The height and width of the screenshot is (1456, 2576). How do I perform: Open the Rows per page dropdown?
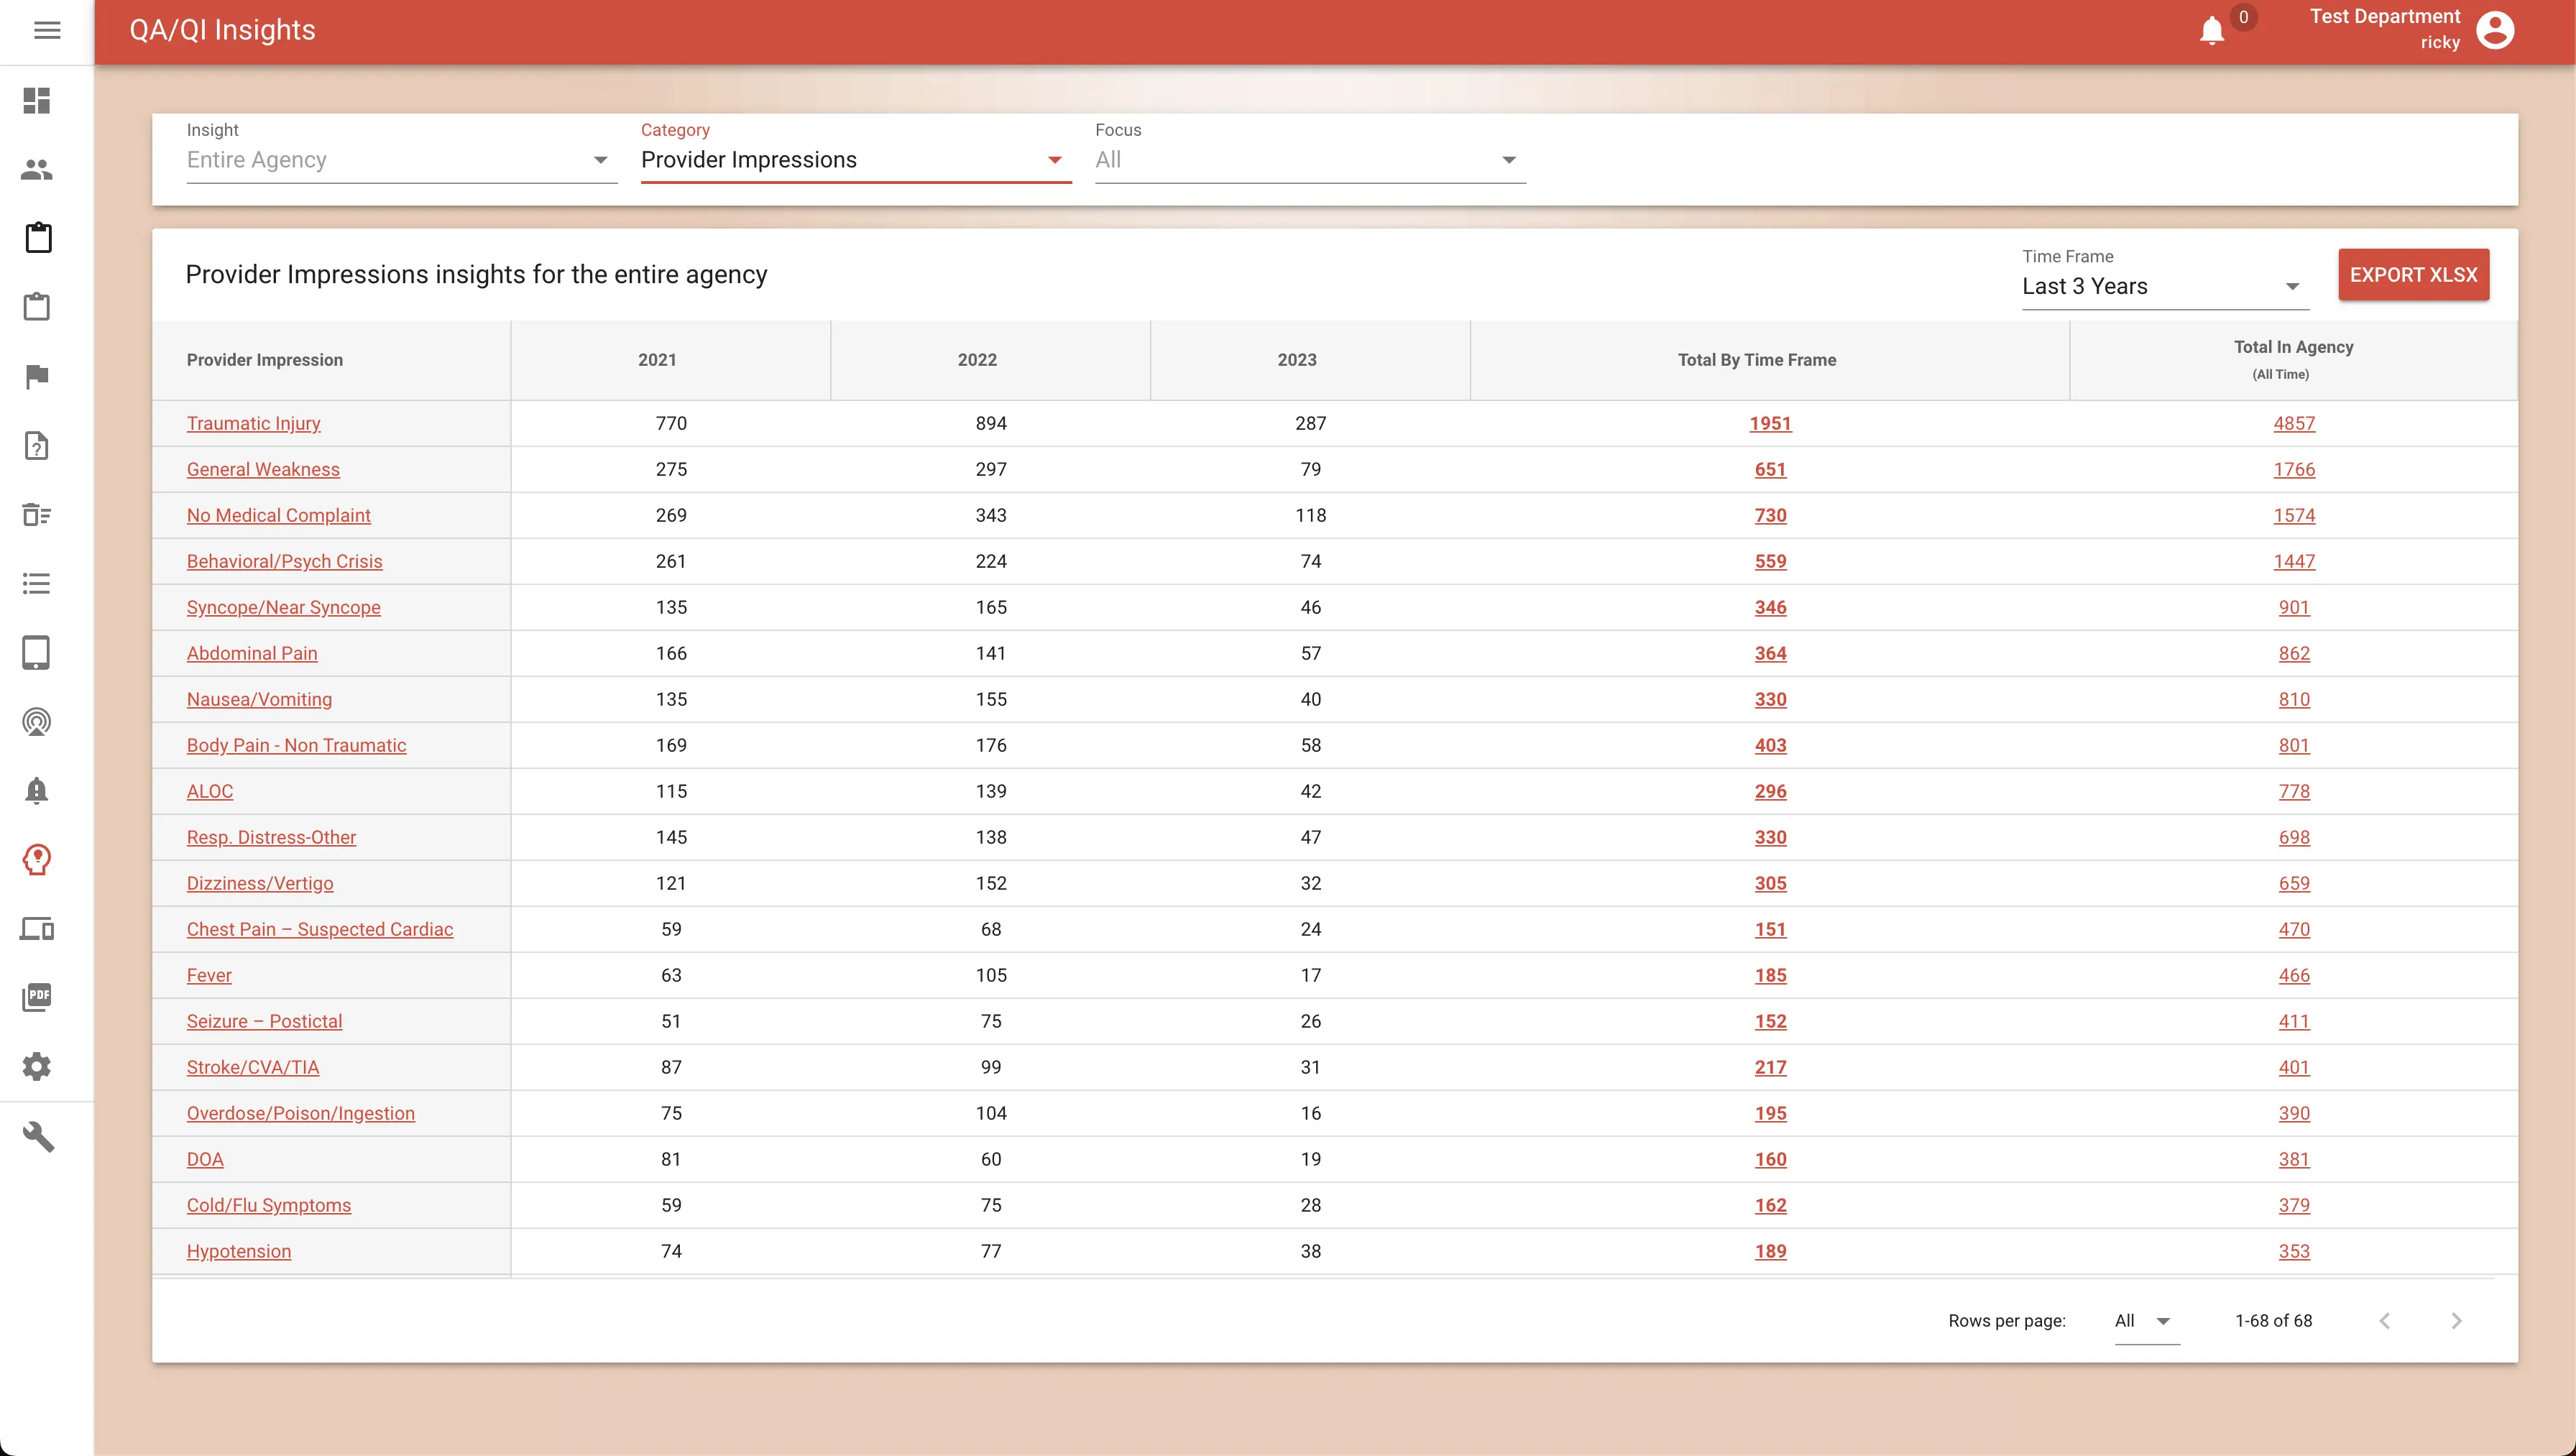2146,1321
